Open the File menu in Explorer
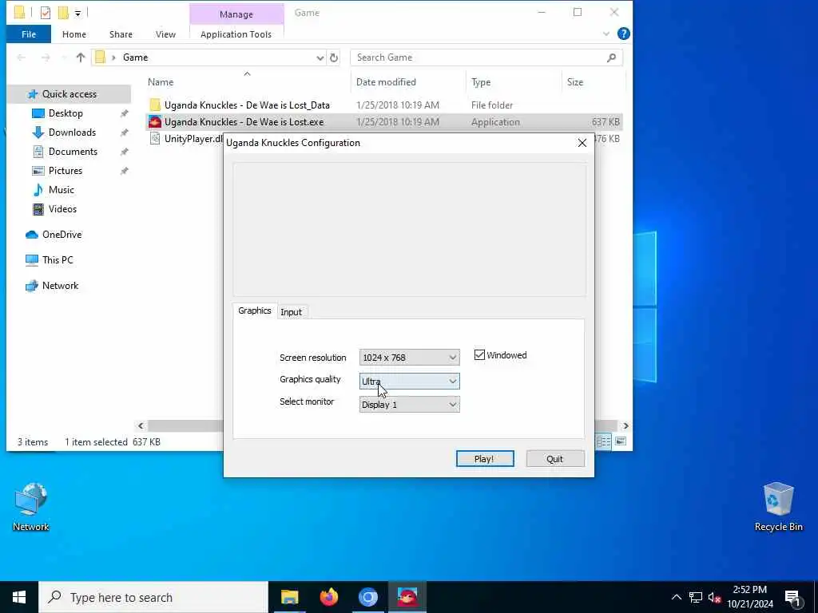Image resolution: width=818 pixels, height=613 pixels. coord(29,34)
